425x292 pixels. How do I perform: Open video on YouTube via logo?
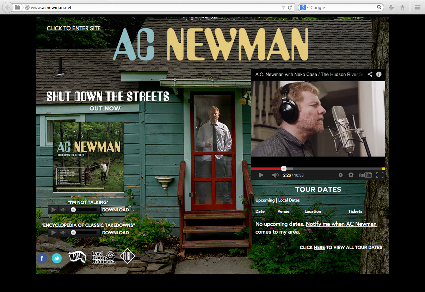365,175
